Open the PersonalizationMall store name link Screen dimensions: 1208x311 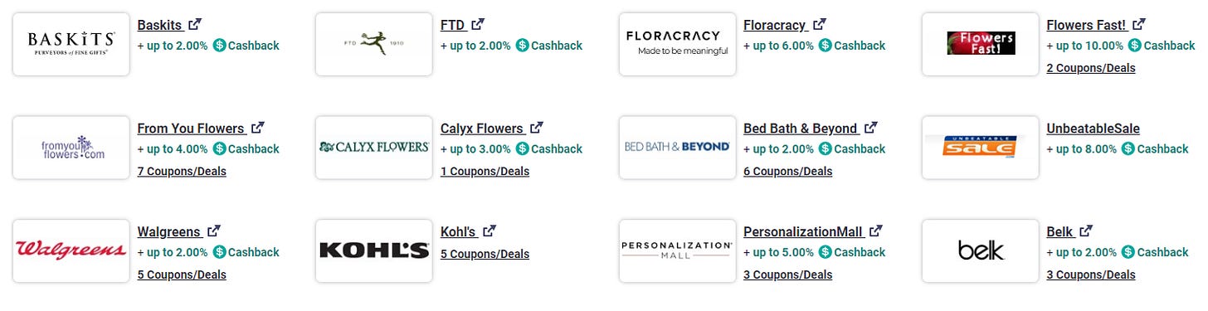click(x=803, y=232)
